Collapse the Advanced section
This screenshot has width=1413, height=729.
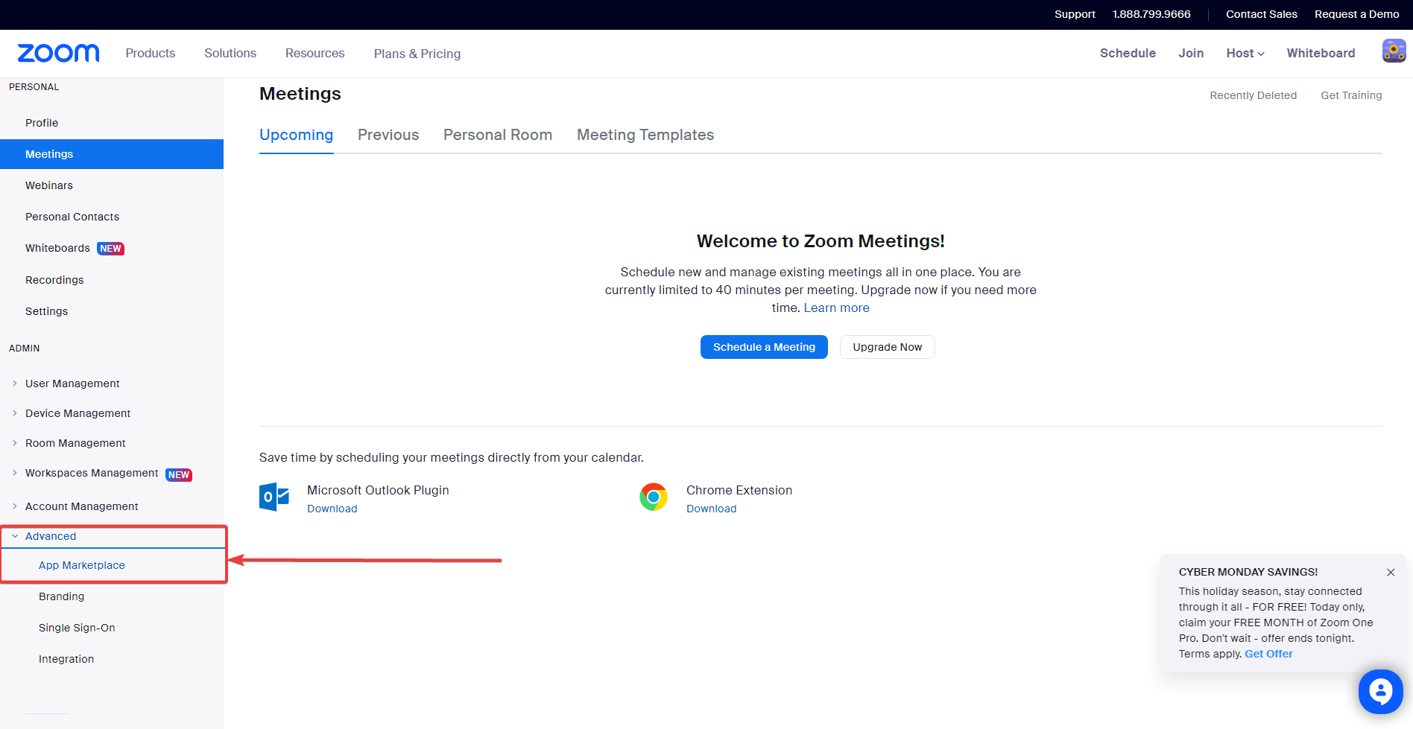point(51,536)
